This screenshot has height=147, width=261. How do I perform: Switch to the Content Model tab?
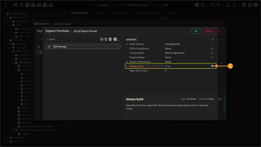[x=79, y=13]
